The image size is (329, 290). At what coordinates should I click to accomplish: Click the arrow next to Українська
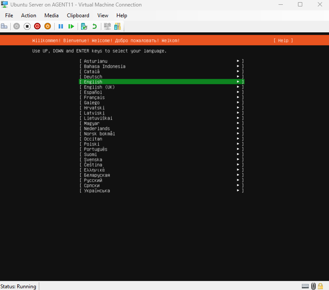tap(238, 191)
